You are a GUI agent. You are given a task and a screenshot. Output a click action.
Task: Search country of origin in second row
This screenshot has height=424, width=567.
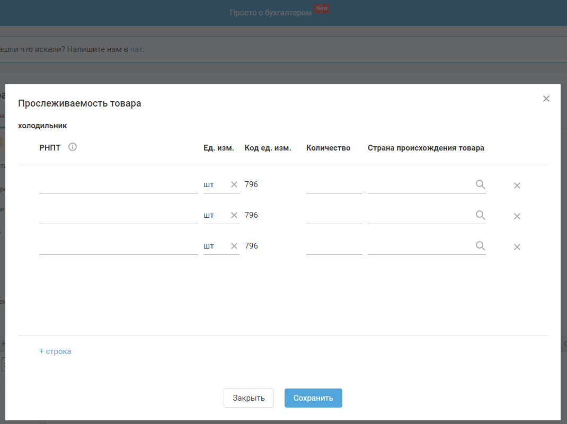480,215
